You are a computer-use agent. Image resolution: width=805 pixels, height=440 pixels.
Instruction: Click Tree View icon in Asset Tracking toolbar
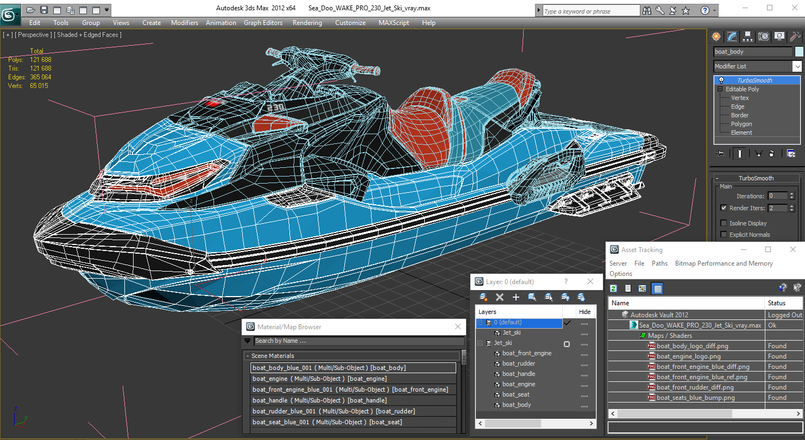pos(643,288)
